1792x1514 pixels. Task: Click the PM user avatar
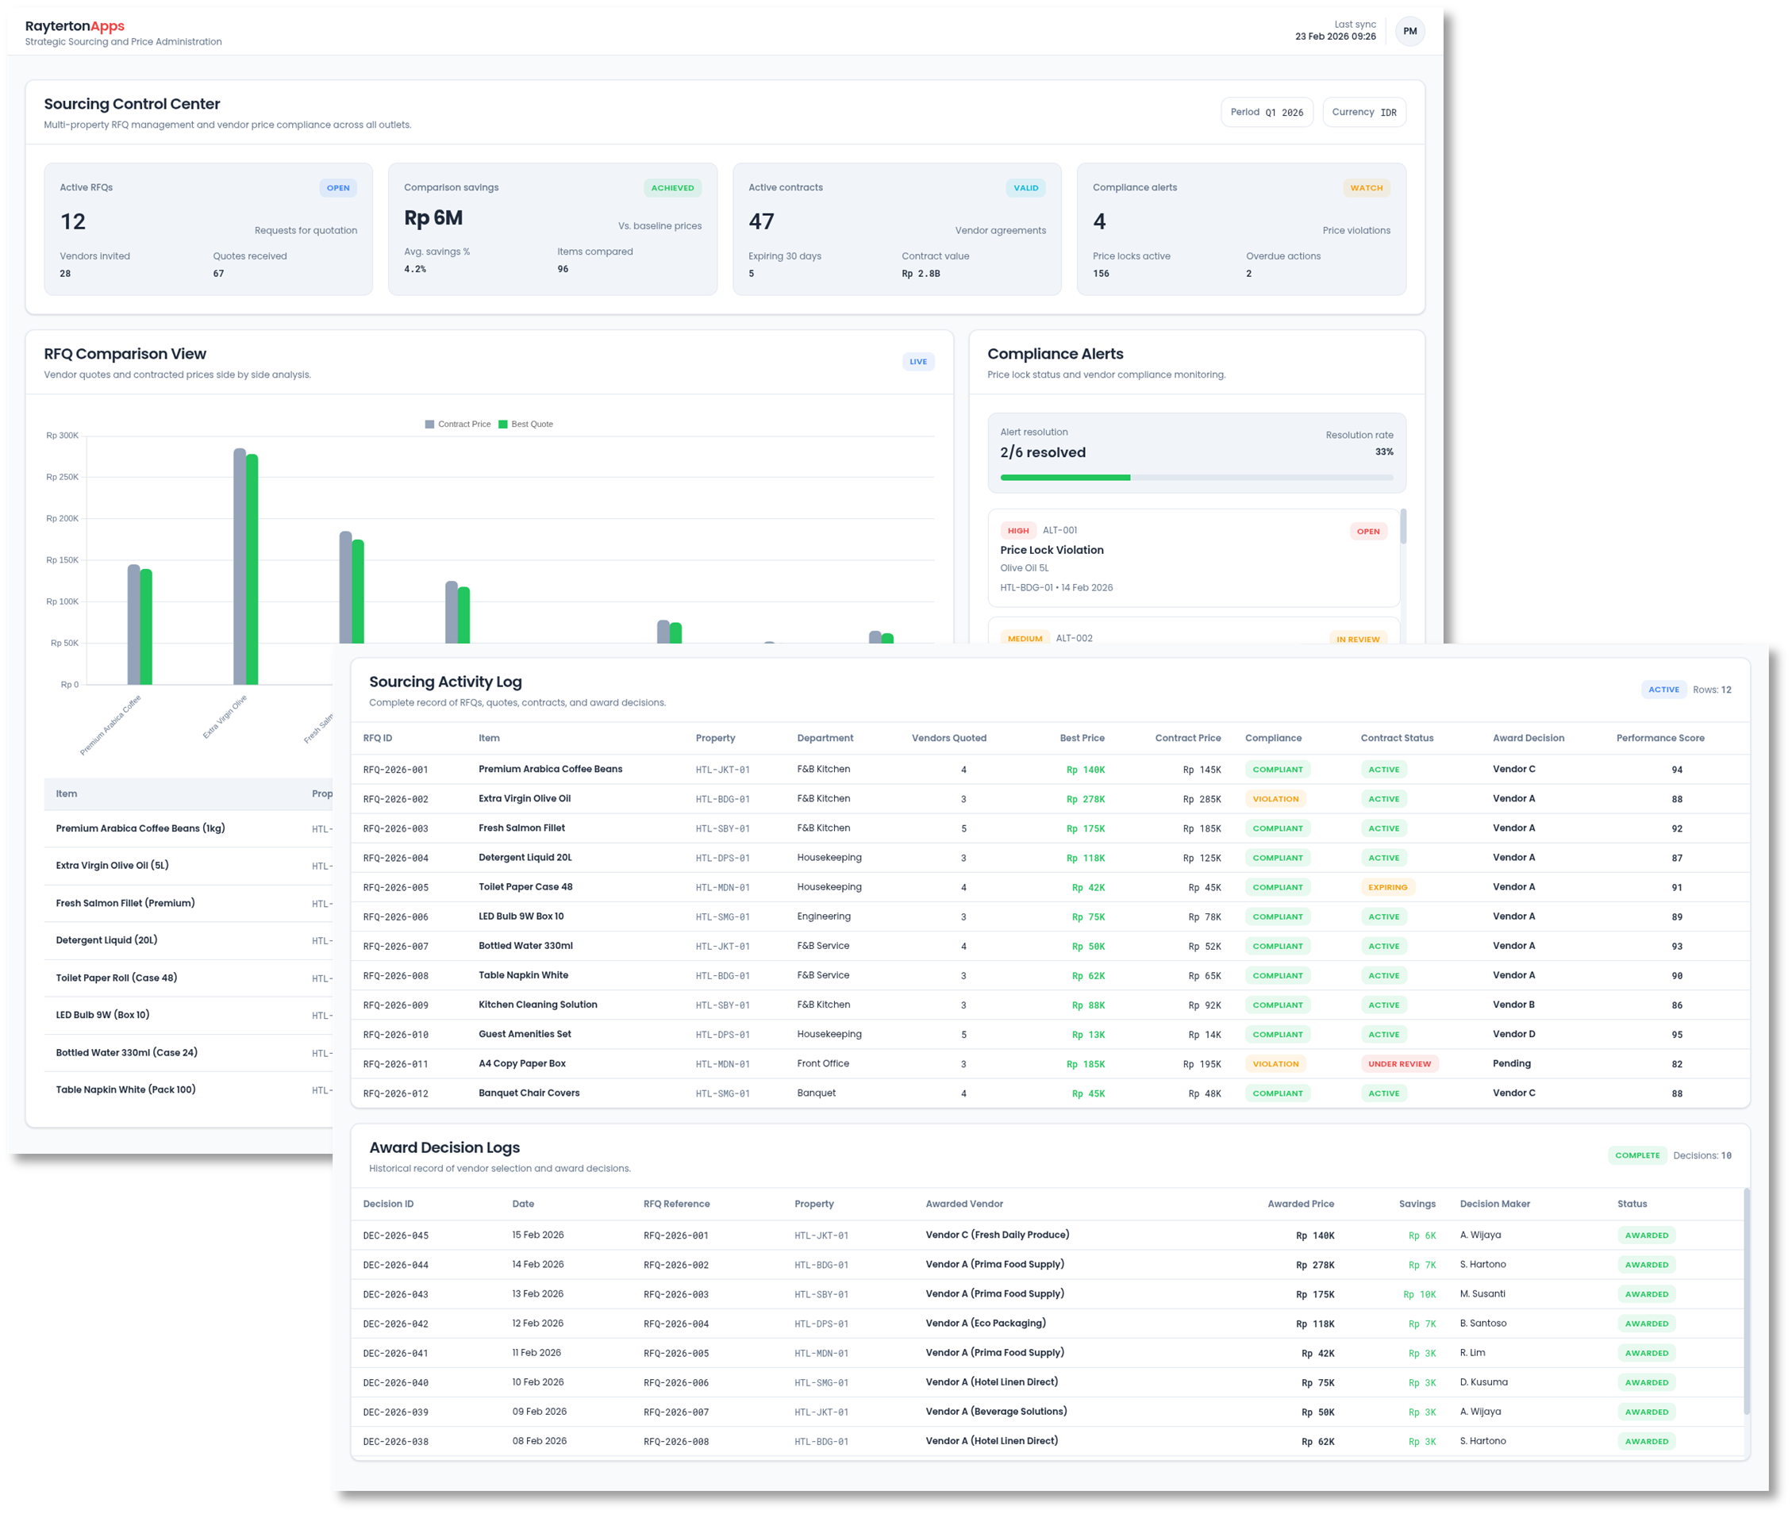[x=1409, y=31]
